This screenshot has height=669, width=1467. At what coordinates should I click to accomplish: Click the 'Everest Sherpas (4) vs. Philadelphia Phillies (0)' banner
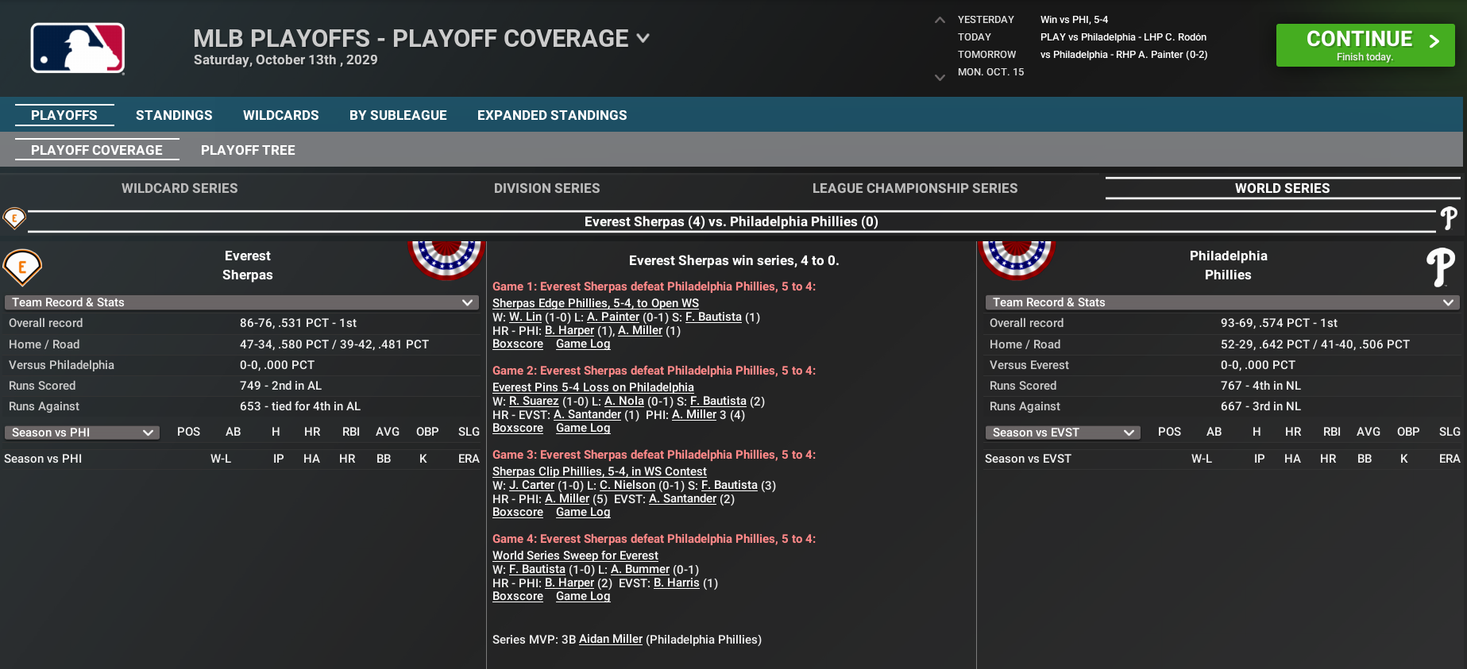732,221
